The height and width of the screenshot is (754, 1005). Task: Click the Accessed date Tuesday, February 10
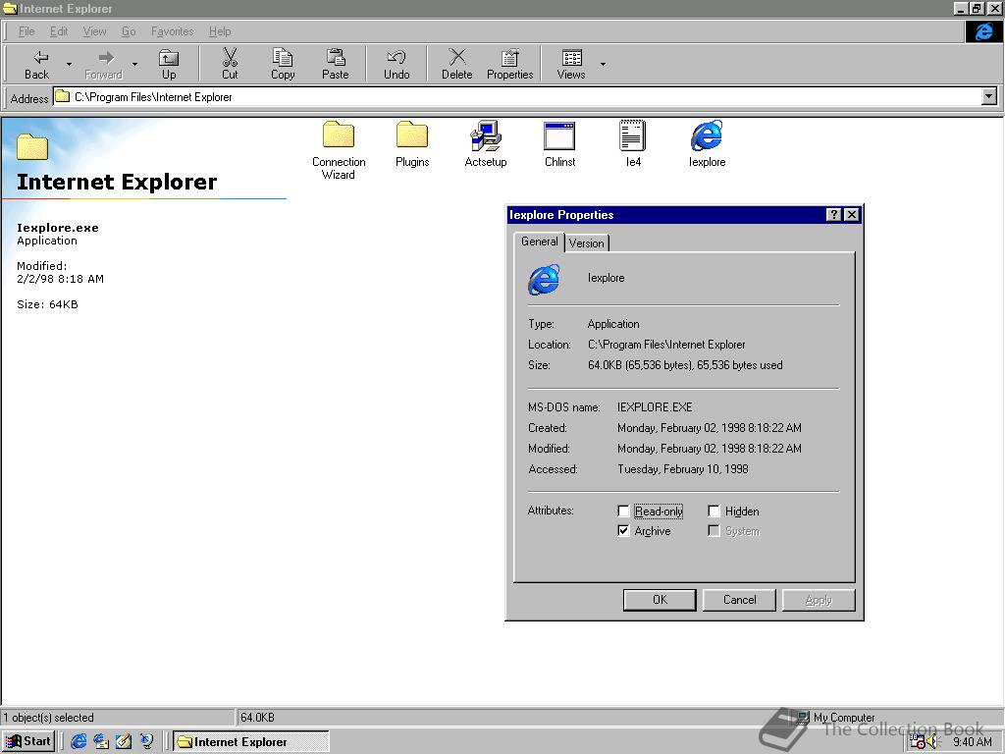[683, 468]
